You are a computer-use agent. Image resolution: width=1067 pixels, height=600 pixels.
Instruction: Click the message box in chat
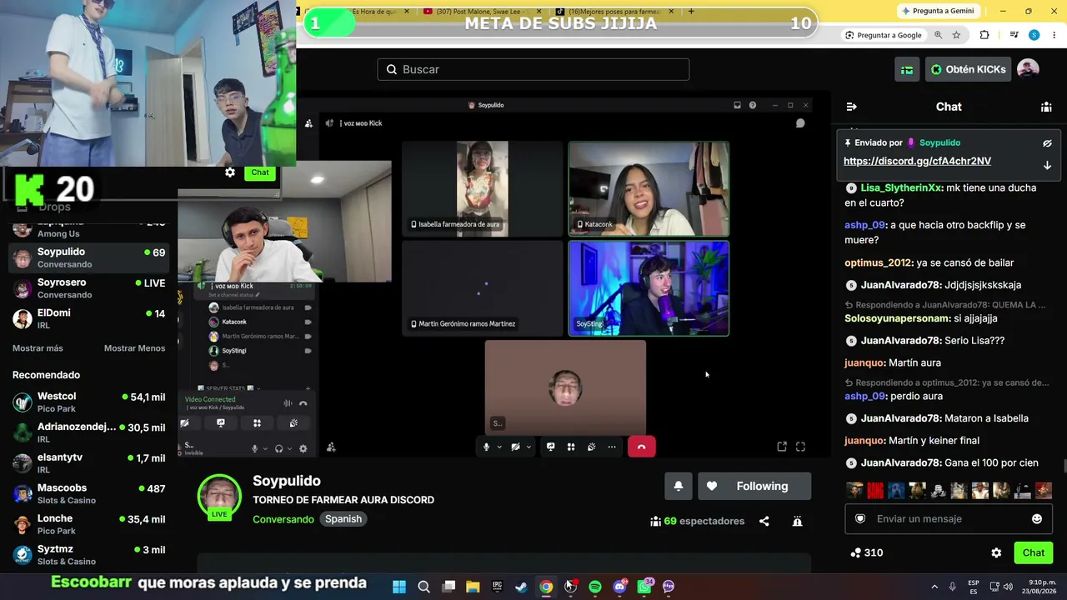[x=949, y=518]
